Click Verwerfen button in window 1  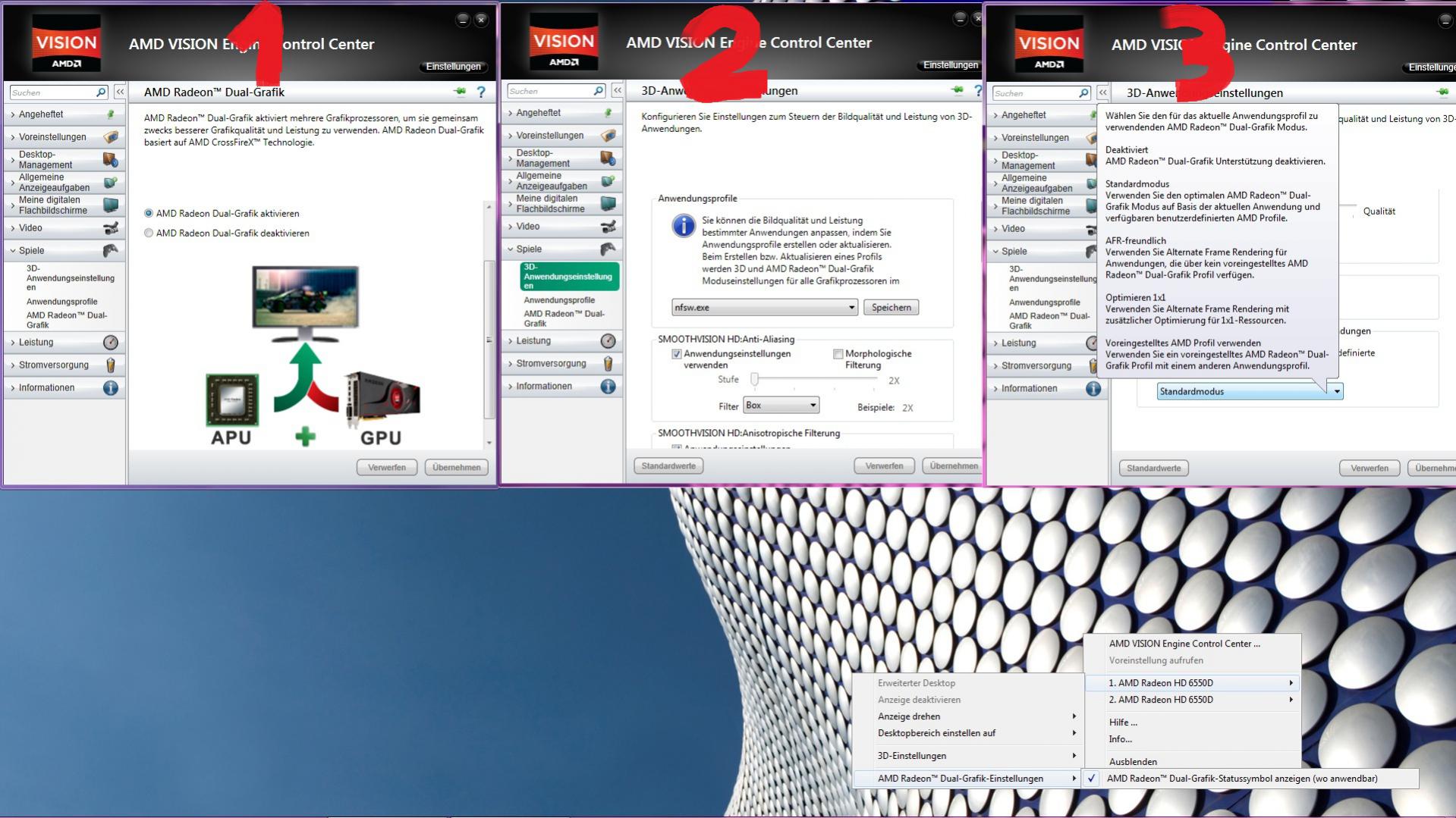387,468
